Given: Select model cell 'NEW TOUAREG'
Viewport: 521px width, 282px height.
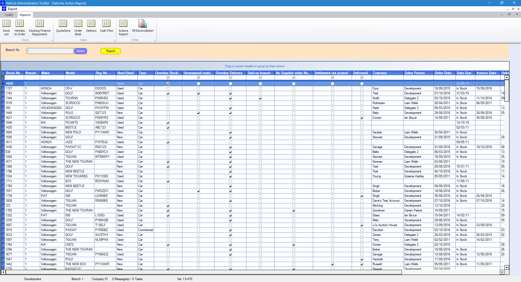Looking at the screenshot, I should tap(79, 176).
